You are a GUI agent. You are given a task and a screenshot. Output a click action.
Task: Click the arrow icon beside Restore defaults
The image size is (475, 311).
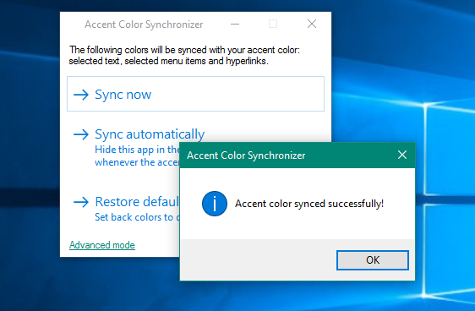pos(81,202)
